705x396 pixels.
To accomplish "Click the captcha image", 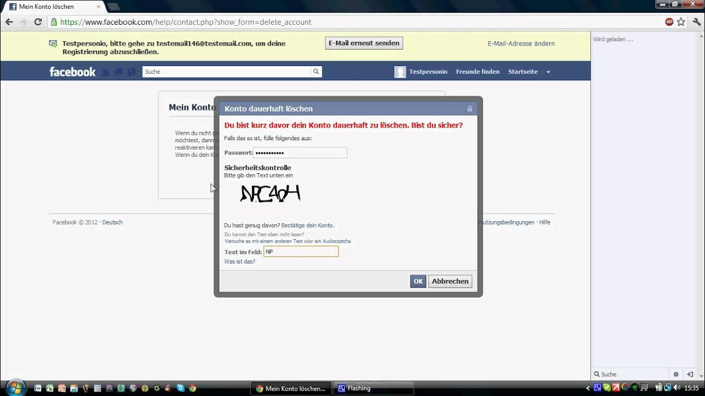I will (x=270, y=194).
